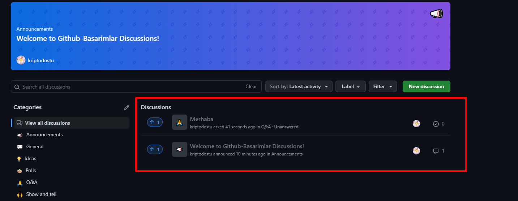This screenshot has height=201, width=518.
Task: Select the Announcements category in the sidebar
Action: click(x=44, y=134)
